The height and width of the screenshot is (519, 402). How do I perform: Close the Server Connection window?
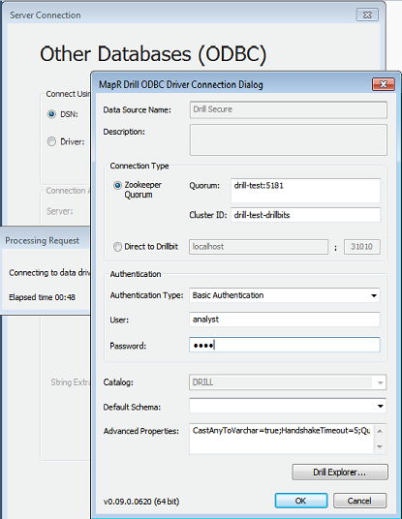pos(367,15)
